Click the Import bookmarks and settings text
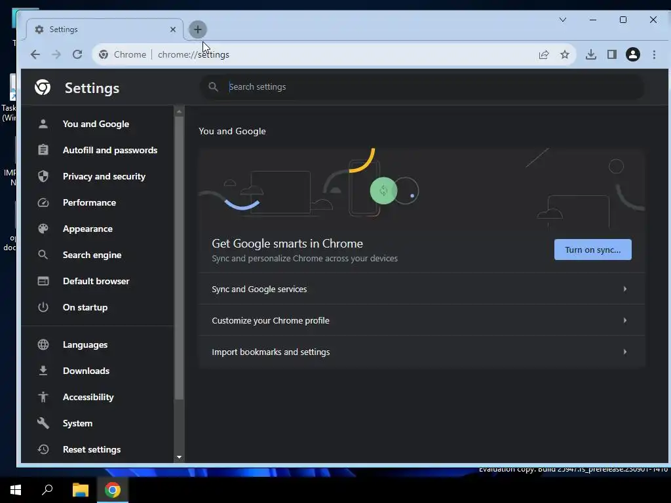Image resolution: width=671 pixels, height=503 pixels. click(271, 352)
